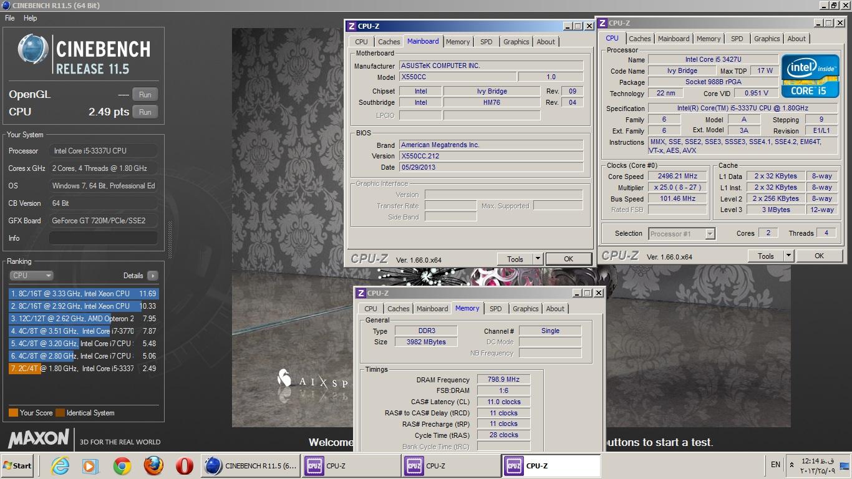852x479 pixels.
Task: Select ranking entry 4C/8T @ 2.80 GHz
Action: coord(84,356)
